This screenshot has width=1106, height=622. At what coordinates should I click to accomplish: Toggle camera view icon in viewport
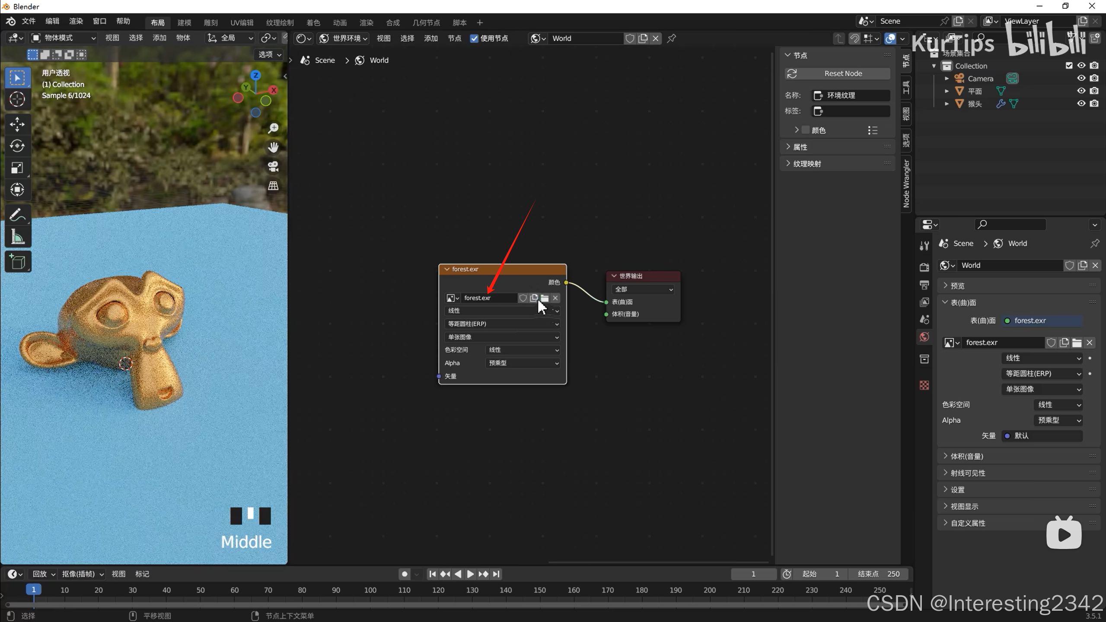273,166
